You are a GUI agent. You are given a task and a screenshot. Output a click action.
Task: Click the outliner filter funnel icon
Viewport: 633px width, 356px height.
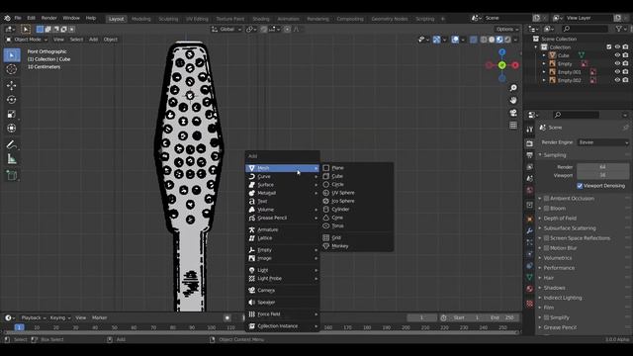619,29
